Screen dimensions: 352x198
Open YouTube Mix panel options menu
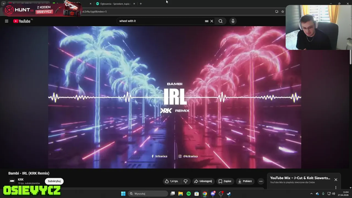(336, 188)
